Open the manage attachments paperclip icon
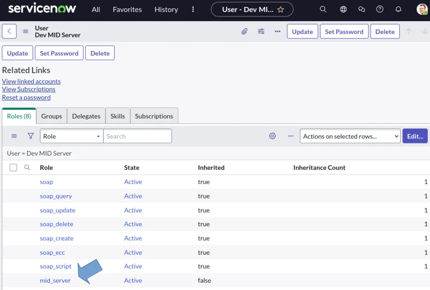The image size is (430, 290). point(244,31)
